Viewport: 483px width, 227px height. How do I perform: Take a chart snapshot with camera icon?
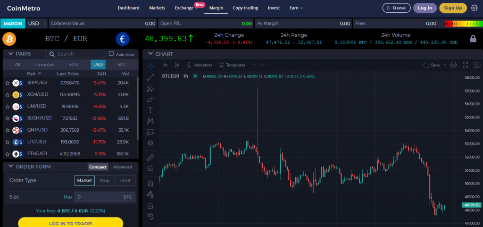coord(477,65)
